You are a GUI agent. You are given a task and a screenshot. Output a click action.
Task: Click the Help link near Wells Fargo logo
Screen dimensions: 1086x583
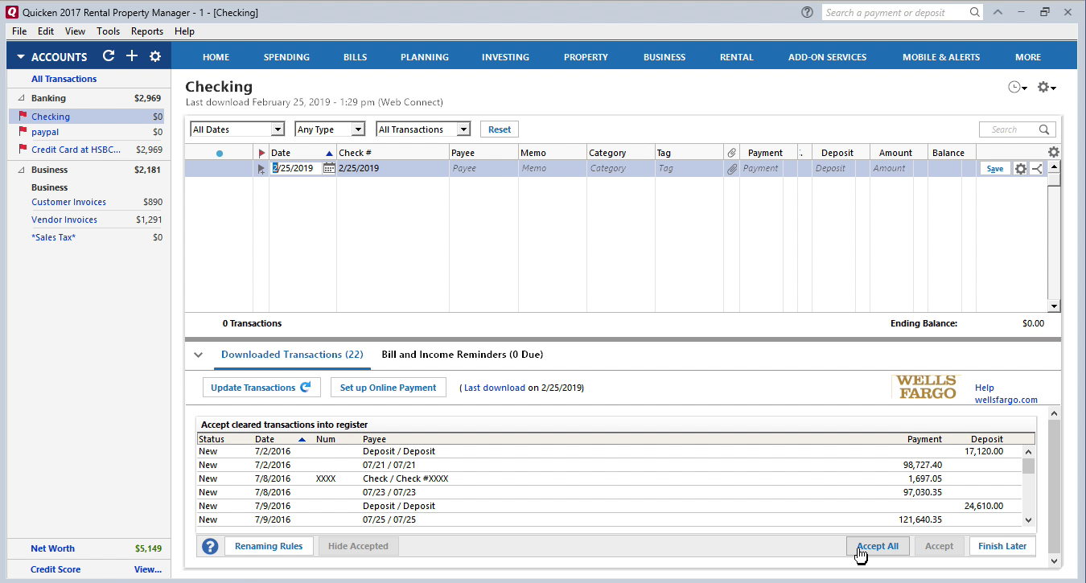click(985, 388)
